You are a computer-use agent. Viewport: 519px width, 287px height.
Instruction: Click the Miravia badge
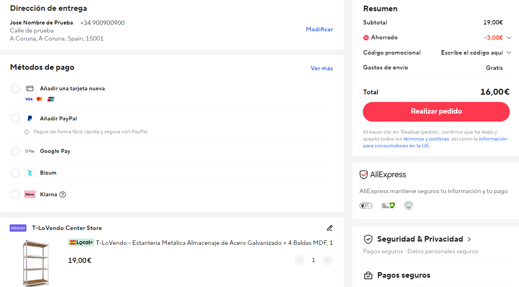pyautogui.click(x=18, y=228)
